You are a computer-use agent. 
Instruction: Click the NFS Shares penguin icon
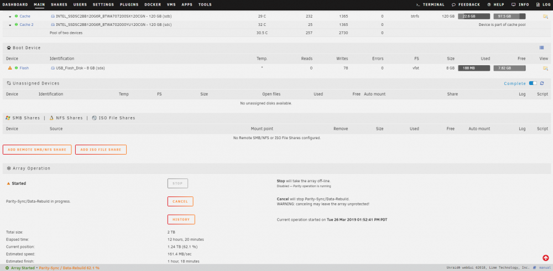51,118
